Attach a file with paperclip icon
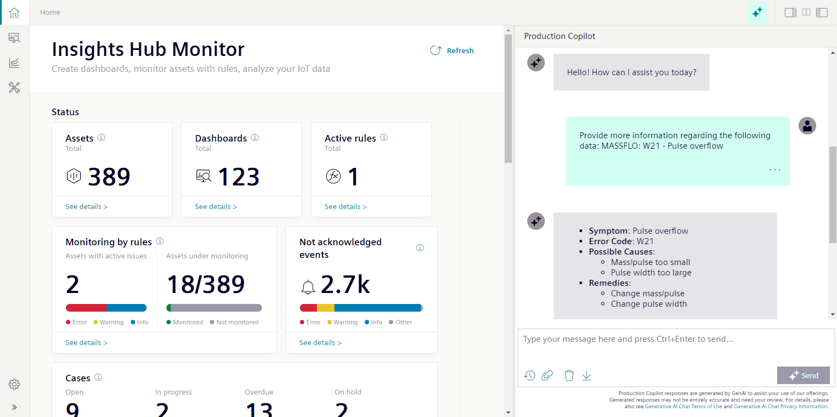 (x=547, y=375)
